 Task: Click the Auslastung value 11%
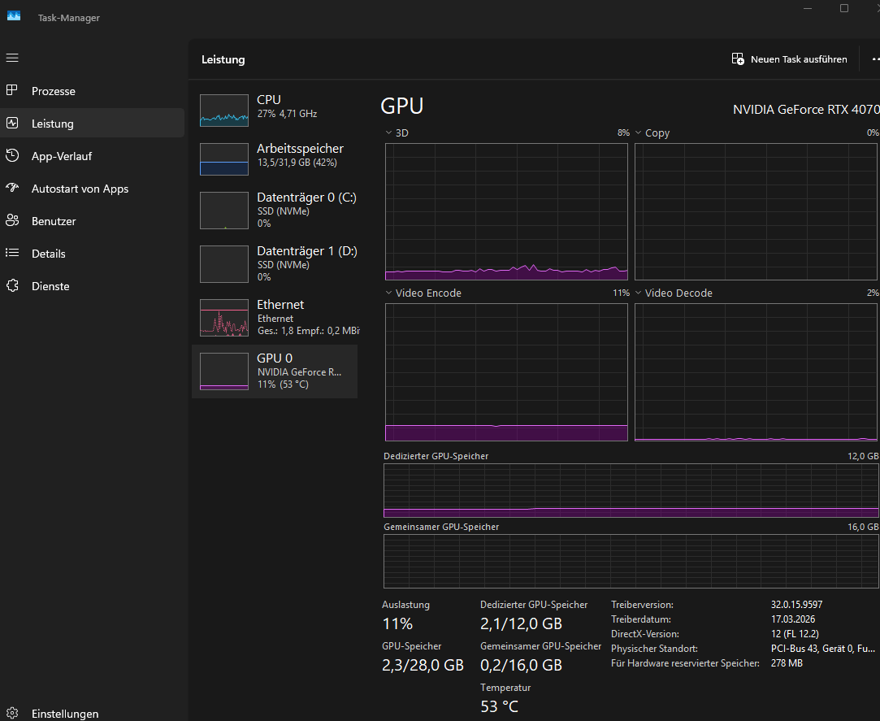(x=397, y=623)
